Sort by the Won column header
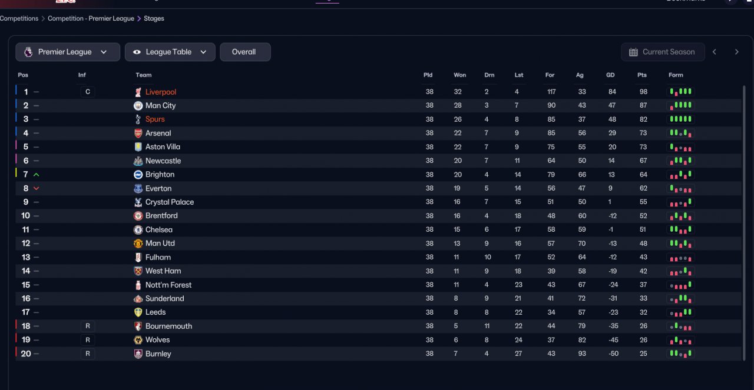754x390 pixels. coord(459,75)
